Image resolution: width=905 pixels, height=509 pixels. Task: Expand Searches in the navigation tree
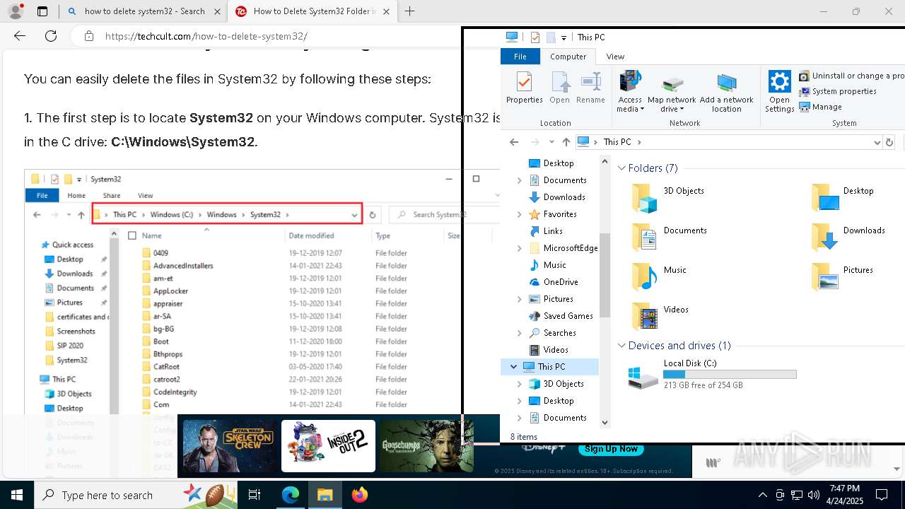(x=520, y=333)
